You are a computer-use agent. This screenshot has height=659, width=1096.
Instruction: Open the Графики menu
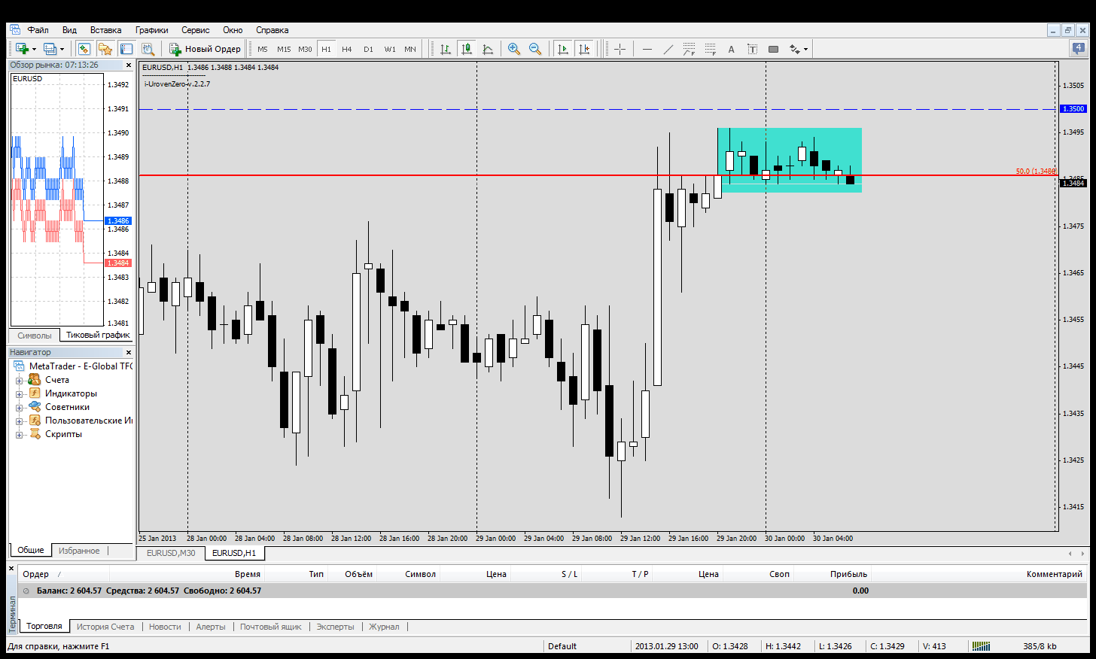click(151, 30)
